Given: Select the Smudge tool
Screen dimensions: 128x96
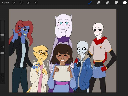Looking at the screenshot, I should click(99, 3).
